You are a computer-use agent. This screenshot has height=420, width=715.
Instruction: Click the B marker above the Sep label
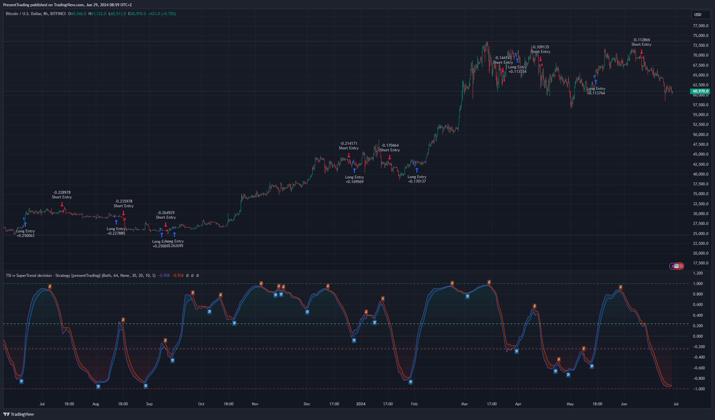click(x=146, y=386)
